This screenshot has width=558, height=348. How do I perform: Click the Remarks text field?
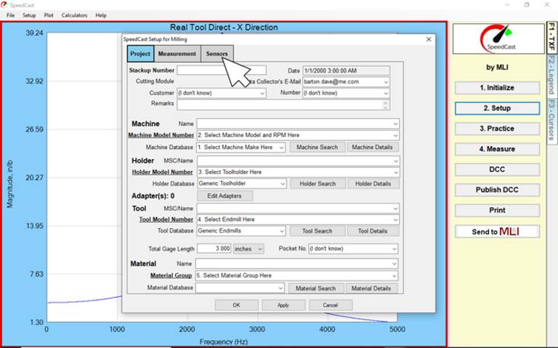point(283,105)
